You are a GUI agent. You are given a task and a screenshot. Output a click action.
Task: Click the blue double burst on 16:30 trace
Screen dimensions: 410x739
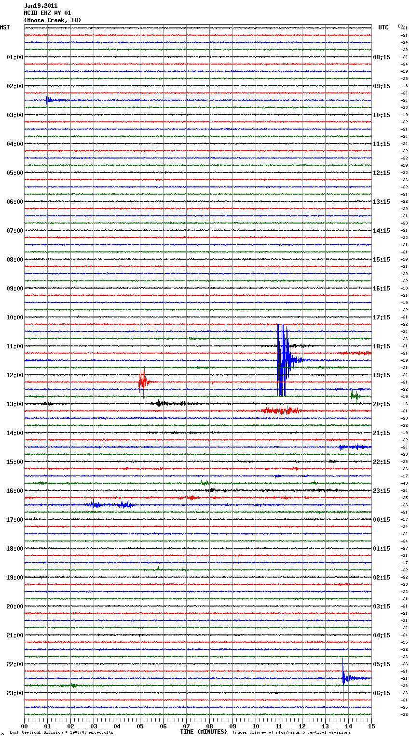[x=111, y=505]
